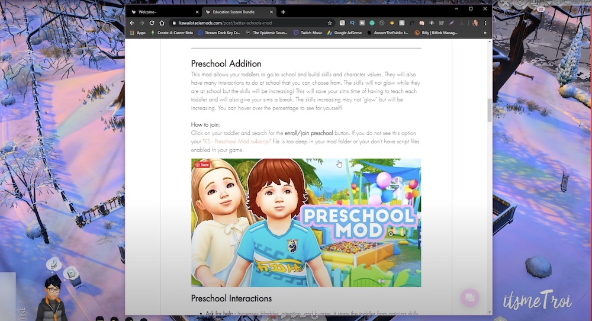Click the scrollbar up arrow

point(490,41)
